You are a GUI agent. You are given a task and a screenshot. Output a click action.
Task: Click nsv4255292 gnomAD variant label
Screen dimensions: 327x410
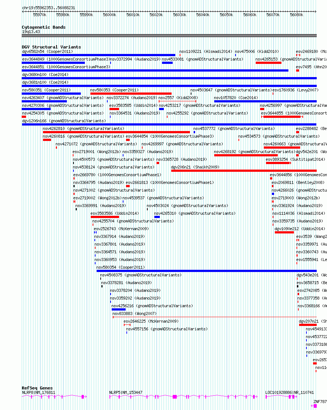tap(207, 113)
